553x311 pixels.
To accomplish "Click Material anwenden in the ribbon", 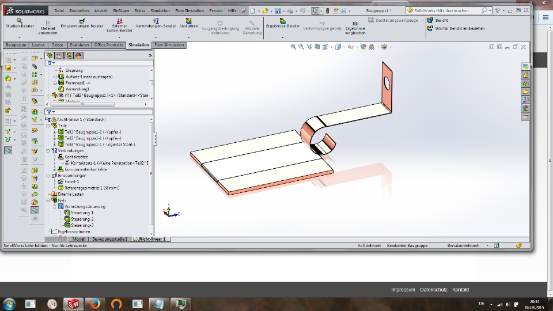I will point(48,27).
